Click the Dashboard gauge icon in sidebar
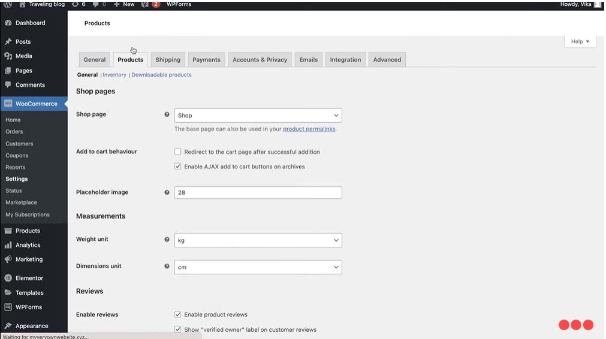 tap(8, 23)
